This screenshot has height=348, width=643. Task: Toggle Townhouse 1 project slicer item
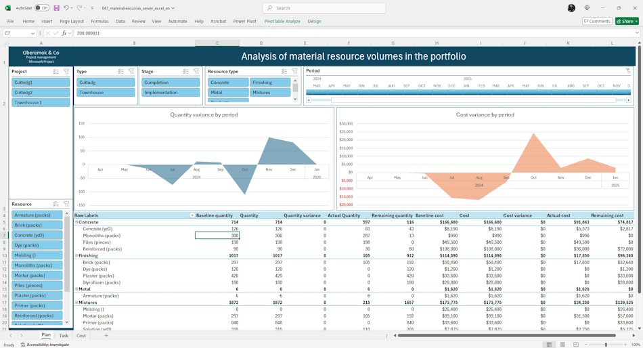coord(41,103)
